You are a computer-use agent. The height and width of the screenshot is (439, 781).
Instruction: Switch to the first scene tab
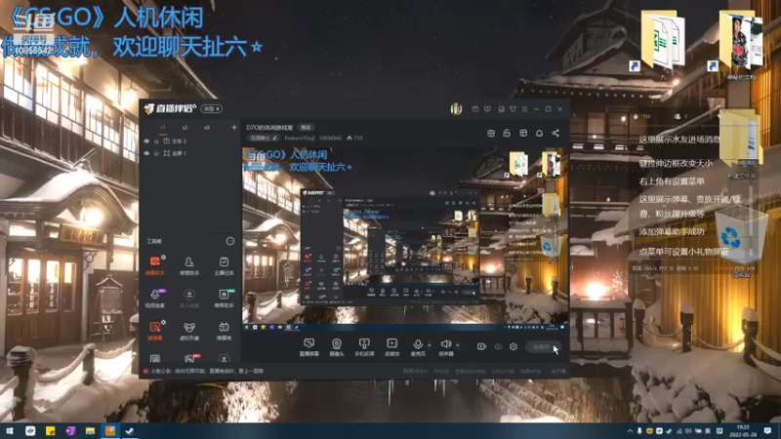click(163, 128)
